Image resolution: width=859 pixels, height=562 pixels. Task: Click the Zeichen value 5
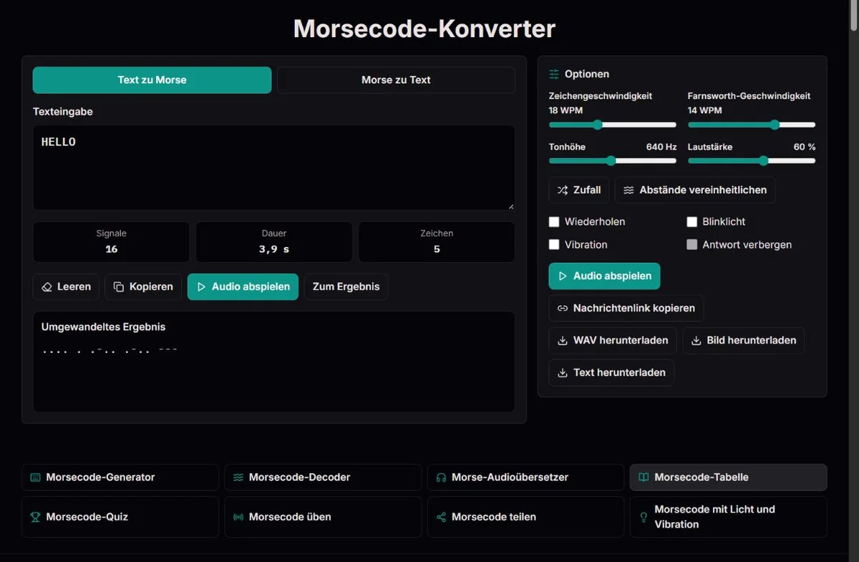(x=437, y=249)
